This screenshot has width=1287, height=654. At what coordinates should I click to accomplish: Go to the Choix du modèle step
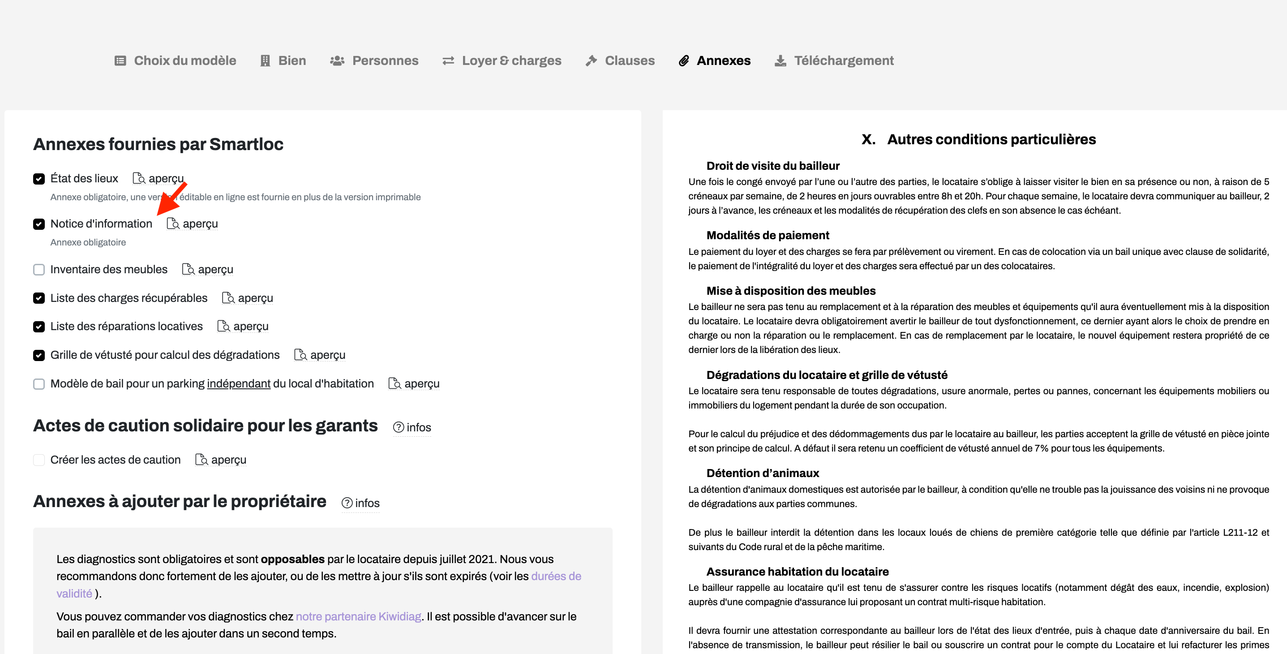point(176,60)
